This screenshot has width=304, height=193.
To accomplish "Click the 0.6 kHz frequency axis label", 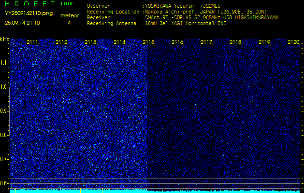I will click(x=4, y=183).
